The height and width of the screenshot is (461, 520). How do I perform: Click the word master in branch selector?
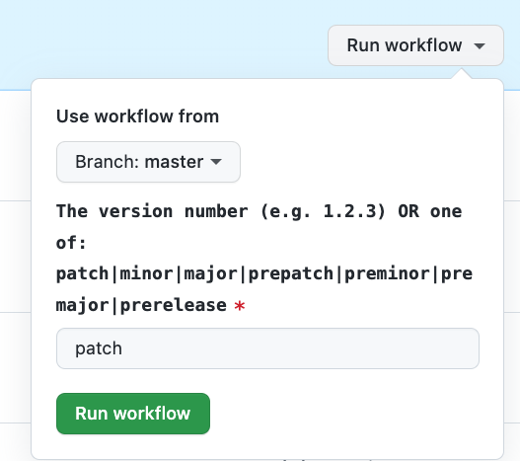point(174,162)
